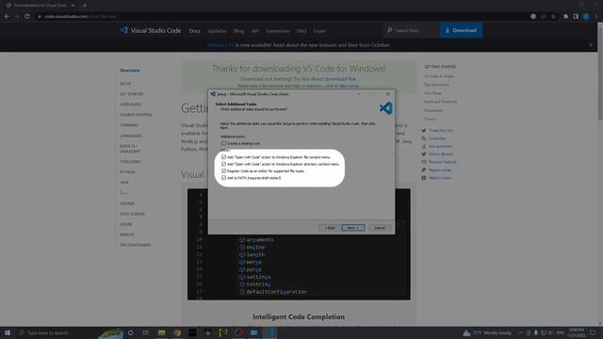Click the Search Docs field

[x=412, y=30]
